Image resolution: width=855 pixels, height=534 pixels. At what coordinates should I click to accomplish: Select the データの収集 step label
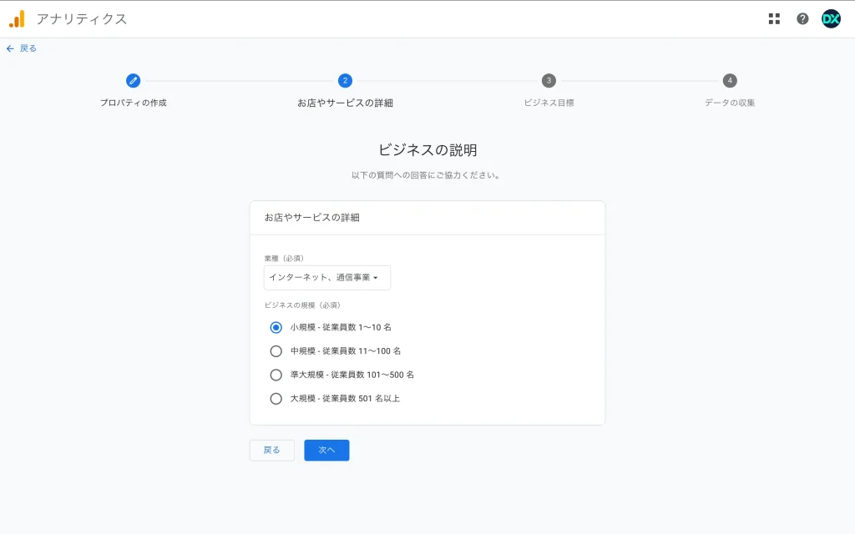(x=730, y=103)
